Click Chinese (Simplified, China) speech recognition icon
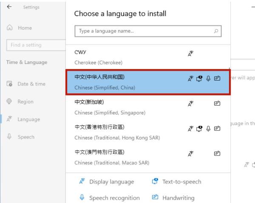 coord(208,78)
